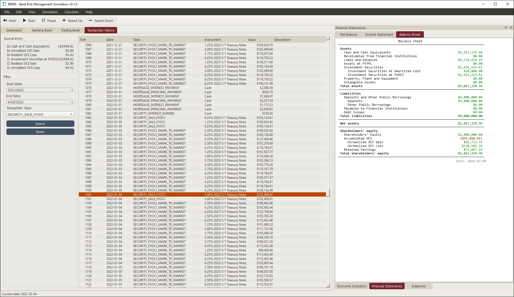Click the Current date status bar text
The width and height of the screenshot is (514, 297).
click(19, 294)
